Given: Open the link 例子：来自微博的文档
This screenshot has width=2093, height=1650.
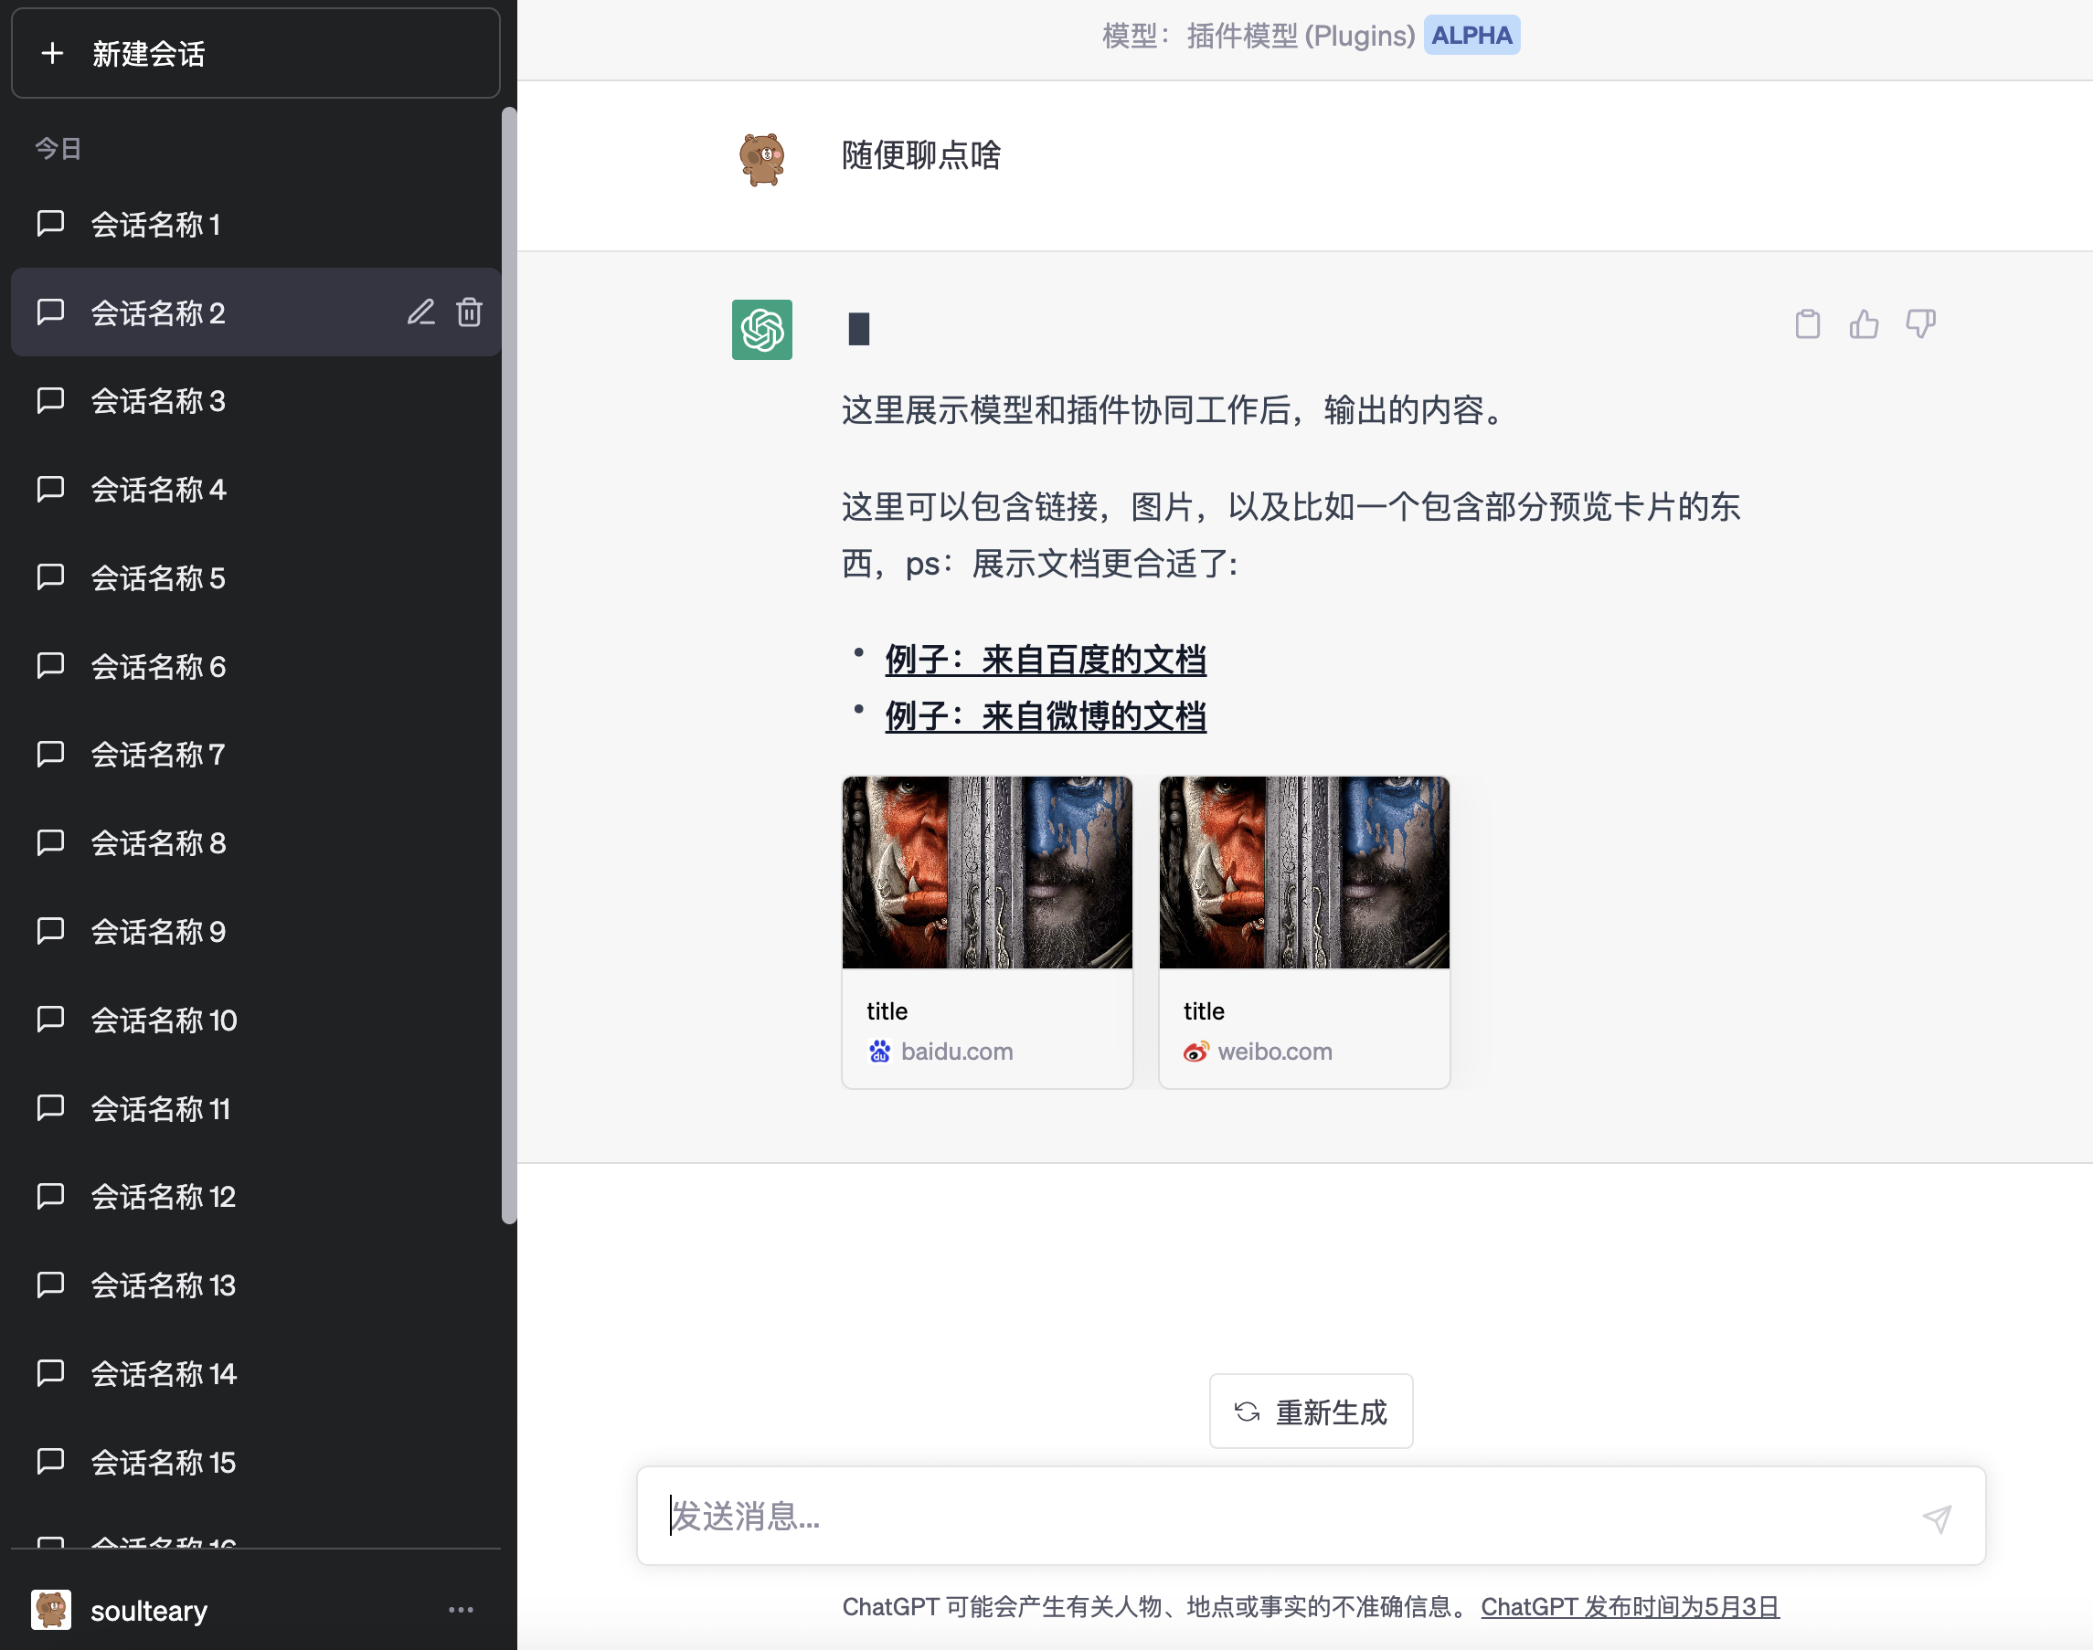Looking at the screenshot, I should (1045, 717).
